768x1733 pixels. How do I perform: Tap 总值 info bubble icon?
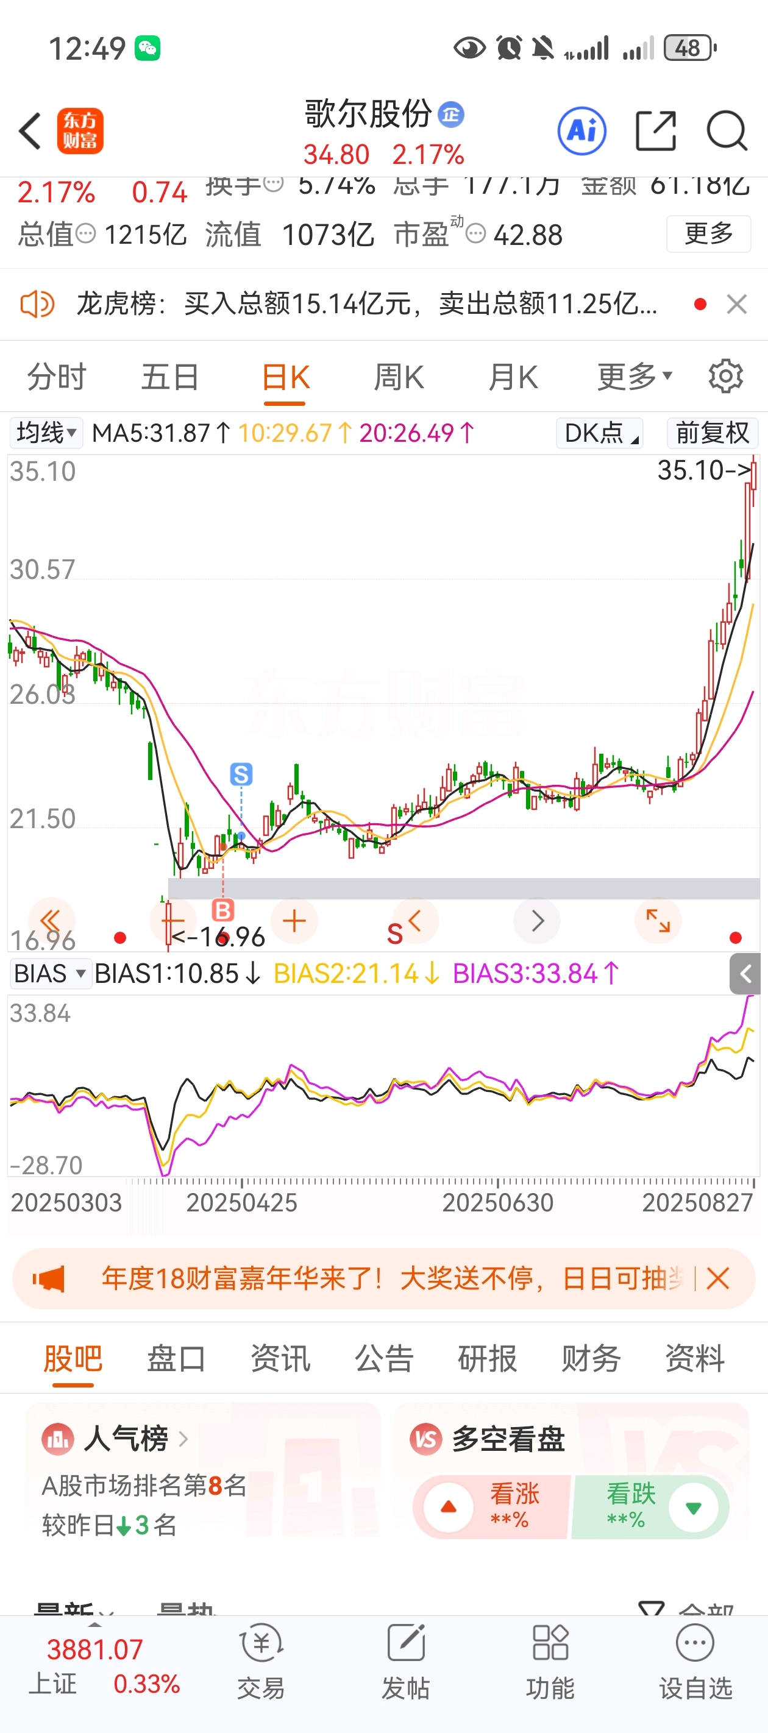tap(85, 234)
